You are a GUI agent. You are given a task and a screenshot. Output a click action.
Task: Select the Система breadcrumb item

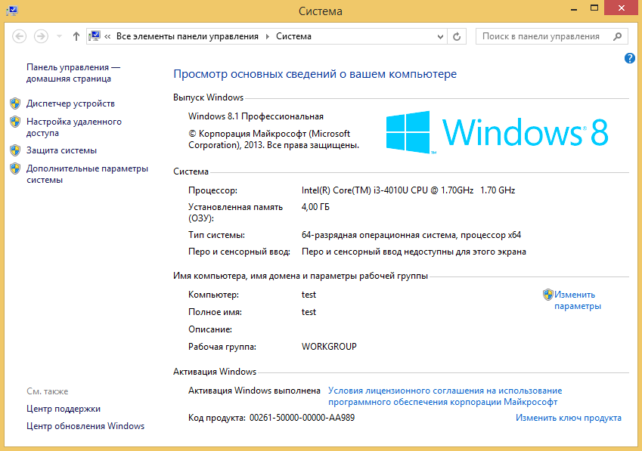293,36
